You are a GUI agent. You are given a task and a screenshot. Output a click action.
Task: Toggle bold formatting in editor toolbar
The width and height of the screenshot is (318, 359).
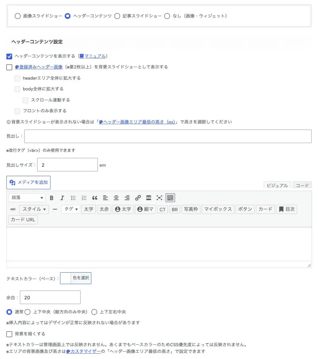(52, 198)
